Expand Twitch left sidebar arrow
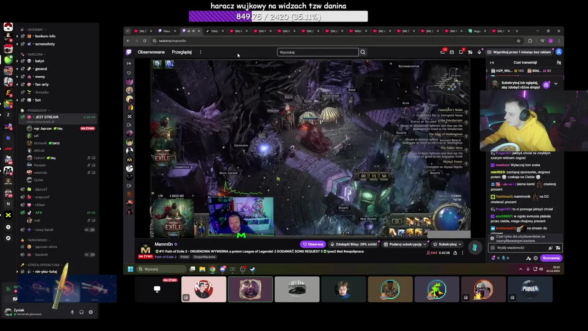Image resolution: width=588 pixels, height=331 pixels. [129, 63]
